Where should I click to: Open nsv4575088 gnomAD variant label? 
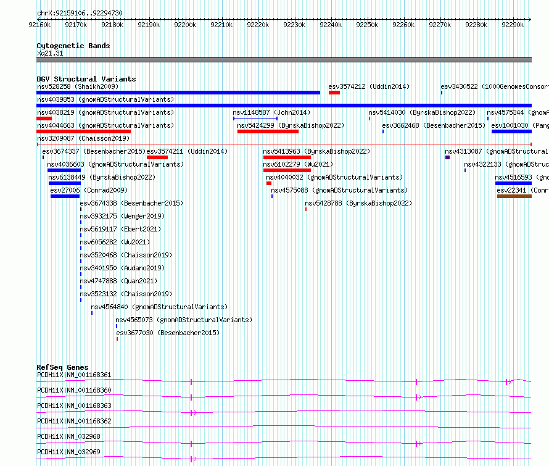coord(339,190)
